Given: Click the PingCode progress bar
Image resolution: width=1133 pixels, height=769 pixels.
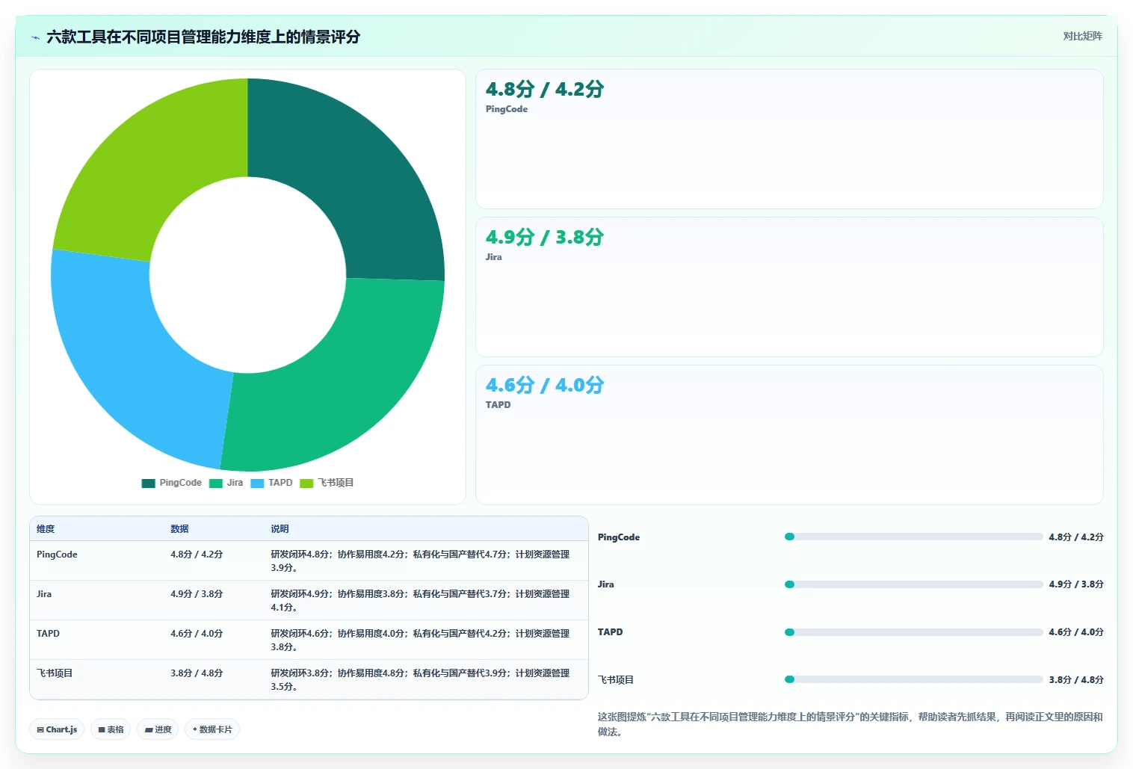Looking at the screenshot, I should pyautogui.click(x=913, y=537).
